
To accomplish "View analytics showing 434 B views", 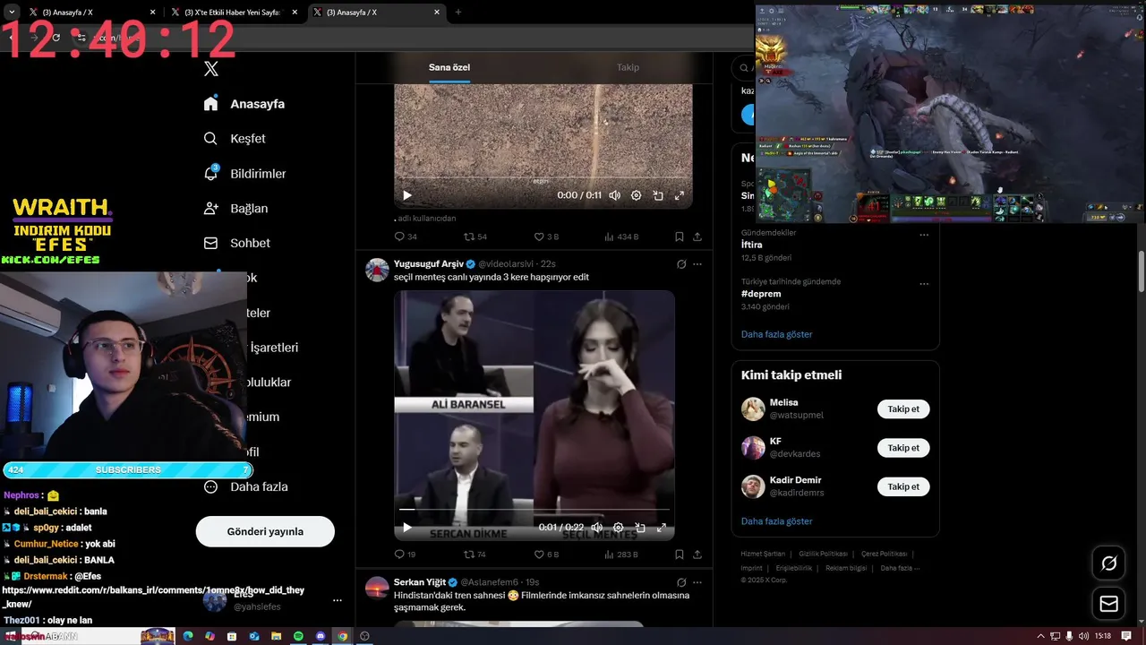I will 621,236.
